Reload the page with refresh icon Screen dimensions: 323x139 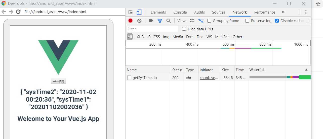click(x=18, y=12)
